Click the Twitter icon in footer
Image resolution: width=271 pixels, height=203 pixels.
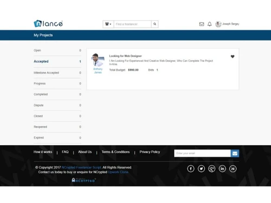pos(201,169)
